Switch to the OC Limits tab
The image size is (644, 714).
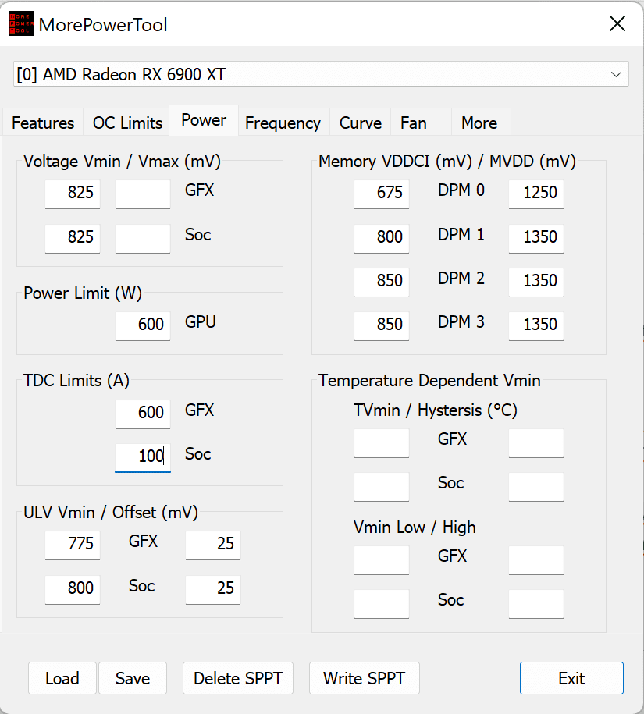[x=127, y=123]
